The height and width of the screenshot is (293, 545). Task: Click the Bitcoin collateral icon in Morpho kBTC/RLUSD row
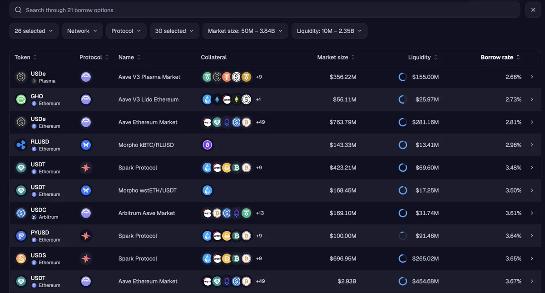(x=207, y=145)
